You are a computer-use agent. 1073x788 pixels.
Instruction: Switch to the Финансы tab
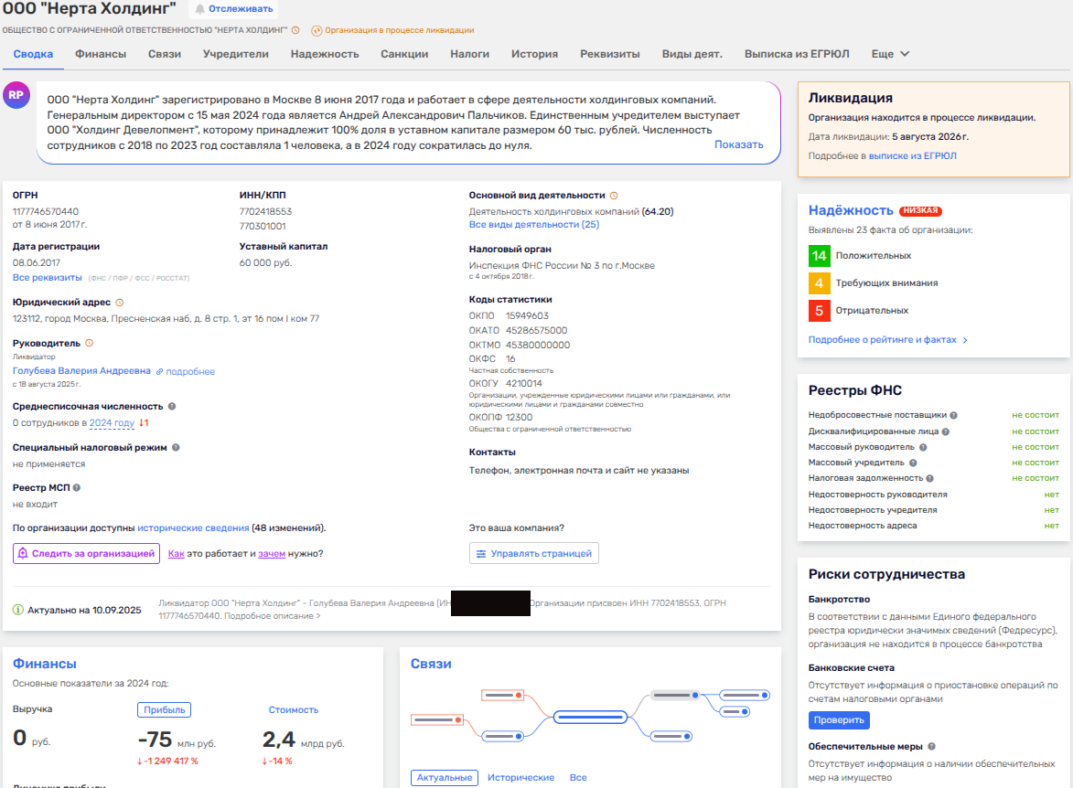(x=101, y=54)
